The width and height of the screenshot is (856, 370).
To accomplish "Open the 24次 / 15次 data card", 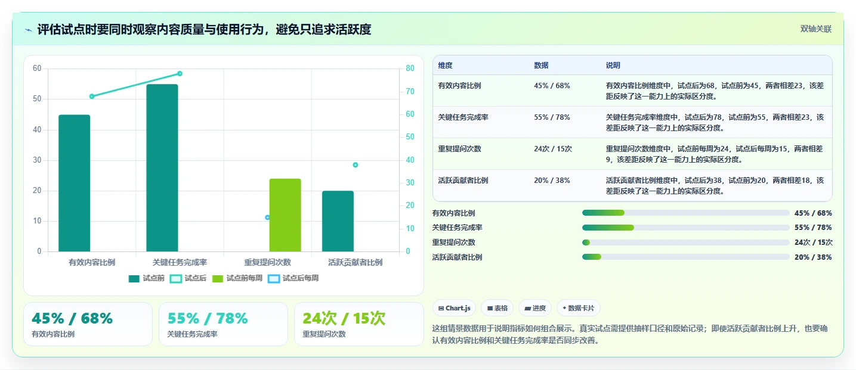I will (359, 324).
